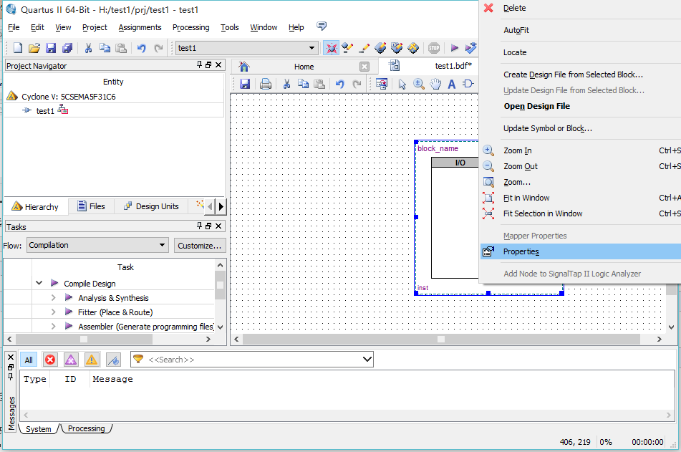This screenshot has height=452, width=681.
Task: Pin the Project Navigator panel
Action: 199,64
